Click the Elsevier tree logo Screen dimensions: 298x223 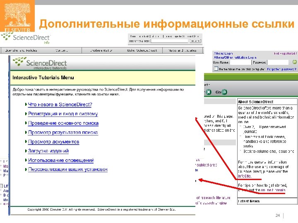(17, 16)
